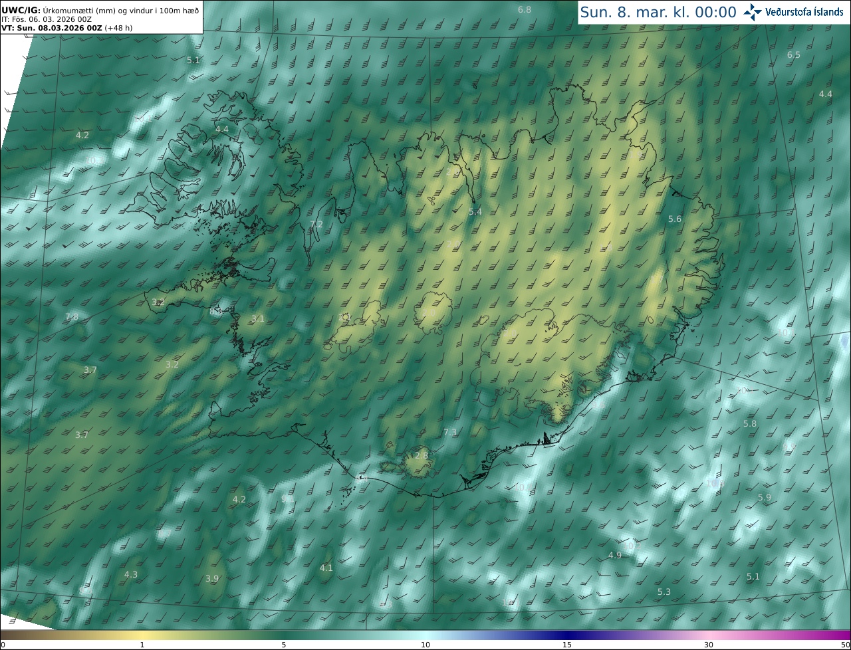
Task: Click the 4.1 value on the map
Action: pyautogui.click(x=326, y=568)
